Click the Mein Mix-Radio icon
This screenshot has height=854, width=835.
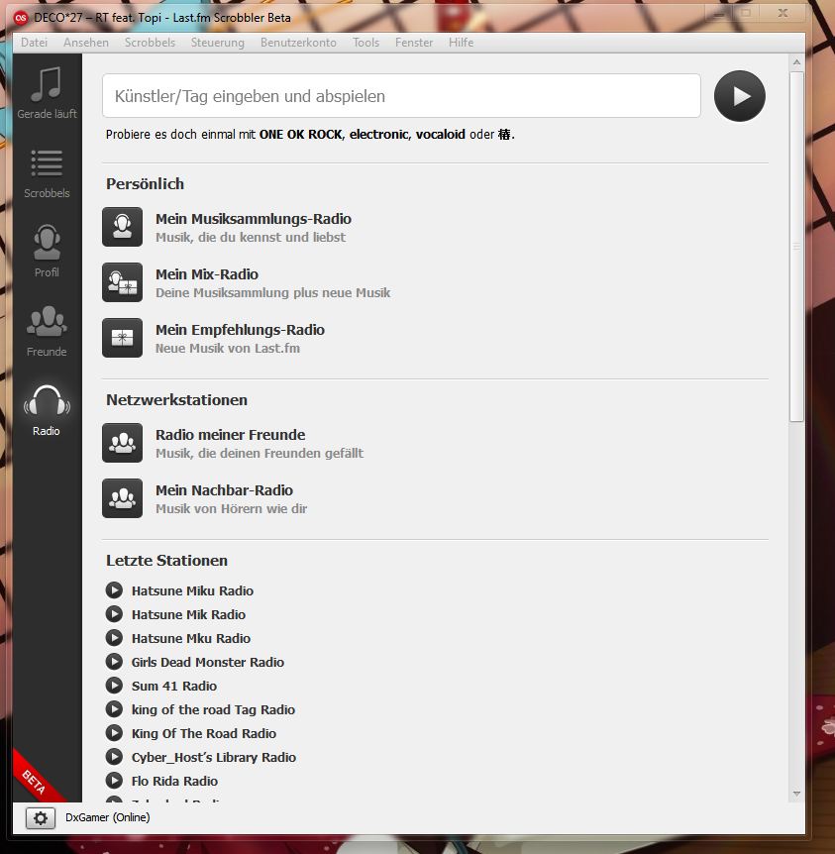122,282
